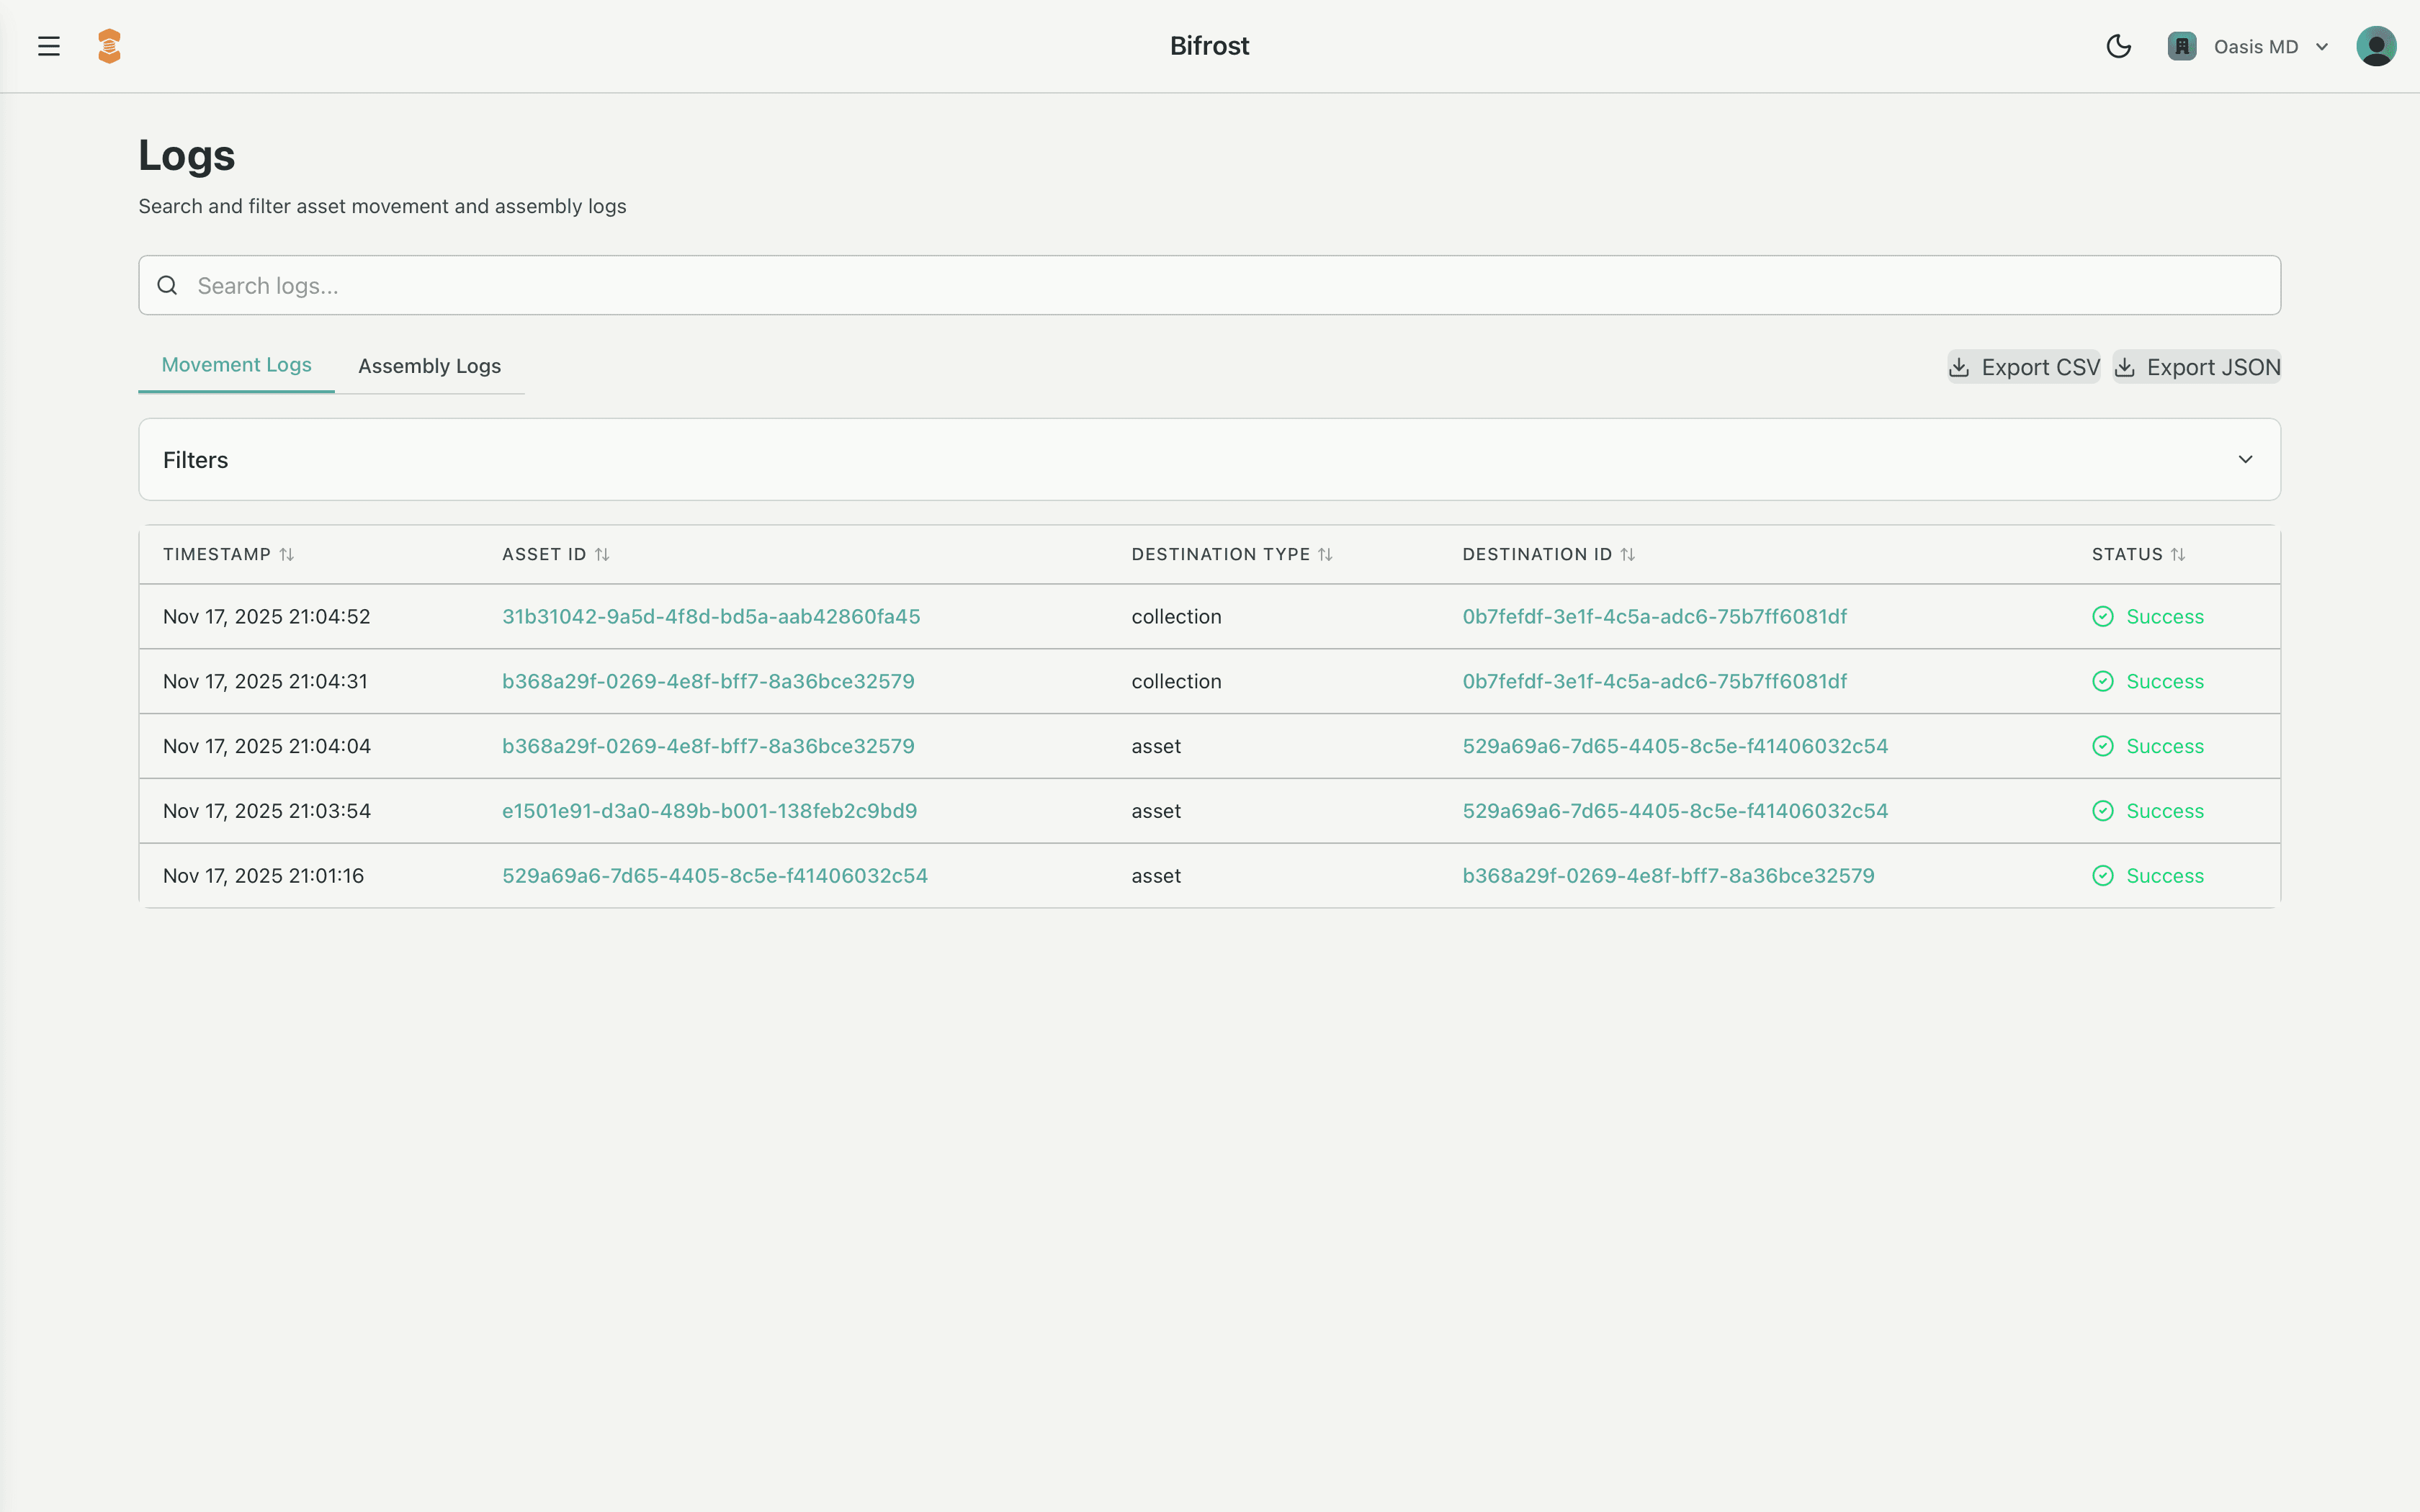
Task: Open asset 31b31042-9a5d-4f8d-bd5a-aab42860fa45
Action: pyautogui.click(x=711, y=616)
